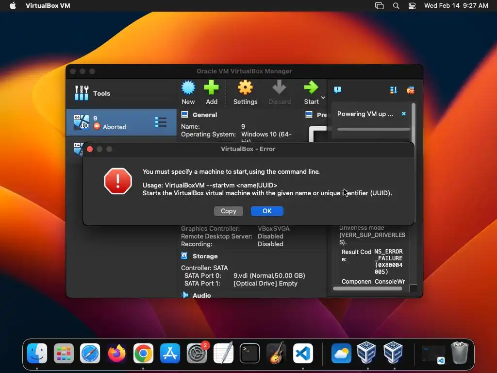497x373 pixels.
Task: Click the sort notifications icon
Action: click(394, 90)
